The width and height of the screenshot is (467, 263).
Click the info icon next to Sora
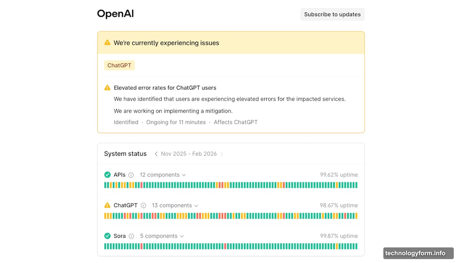(131, 236)
